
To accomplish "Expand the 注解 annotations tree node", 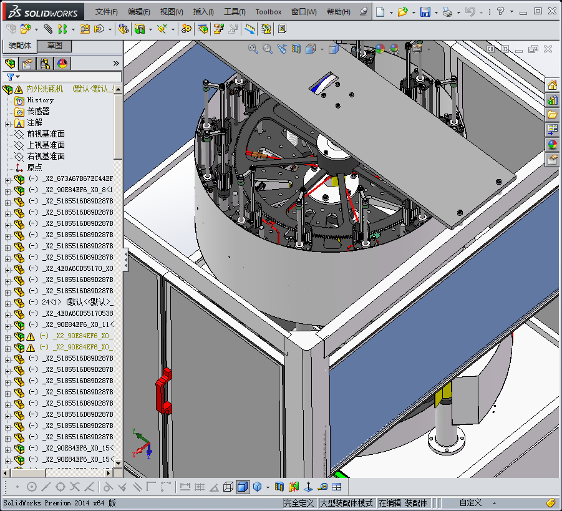I will (x=7, y=123).
